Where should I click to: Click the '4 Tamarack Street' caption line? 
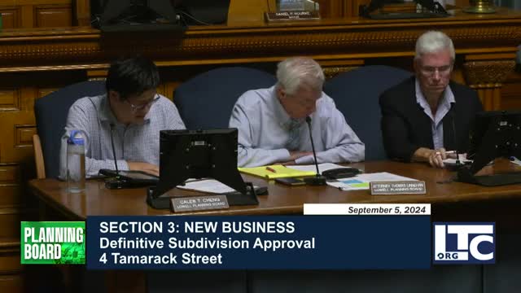point(161,259)
